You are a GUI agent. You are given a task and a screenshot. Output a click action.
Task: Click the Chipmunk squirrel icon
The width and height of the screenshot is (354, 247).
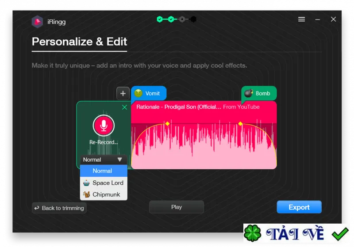click(86, 194)
